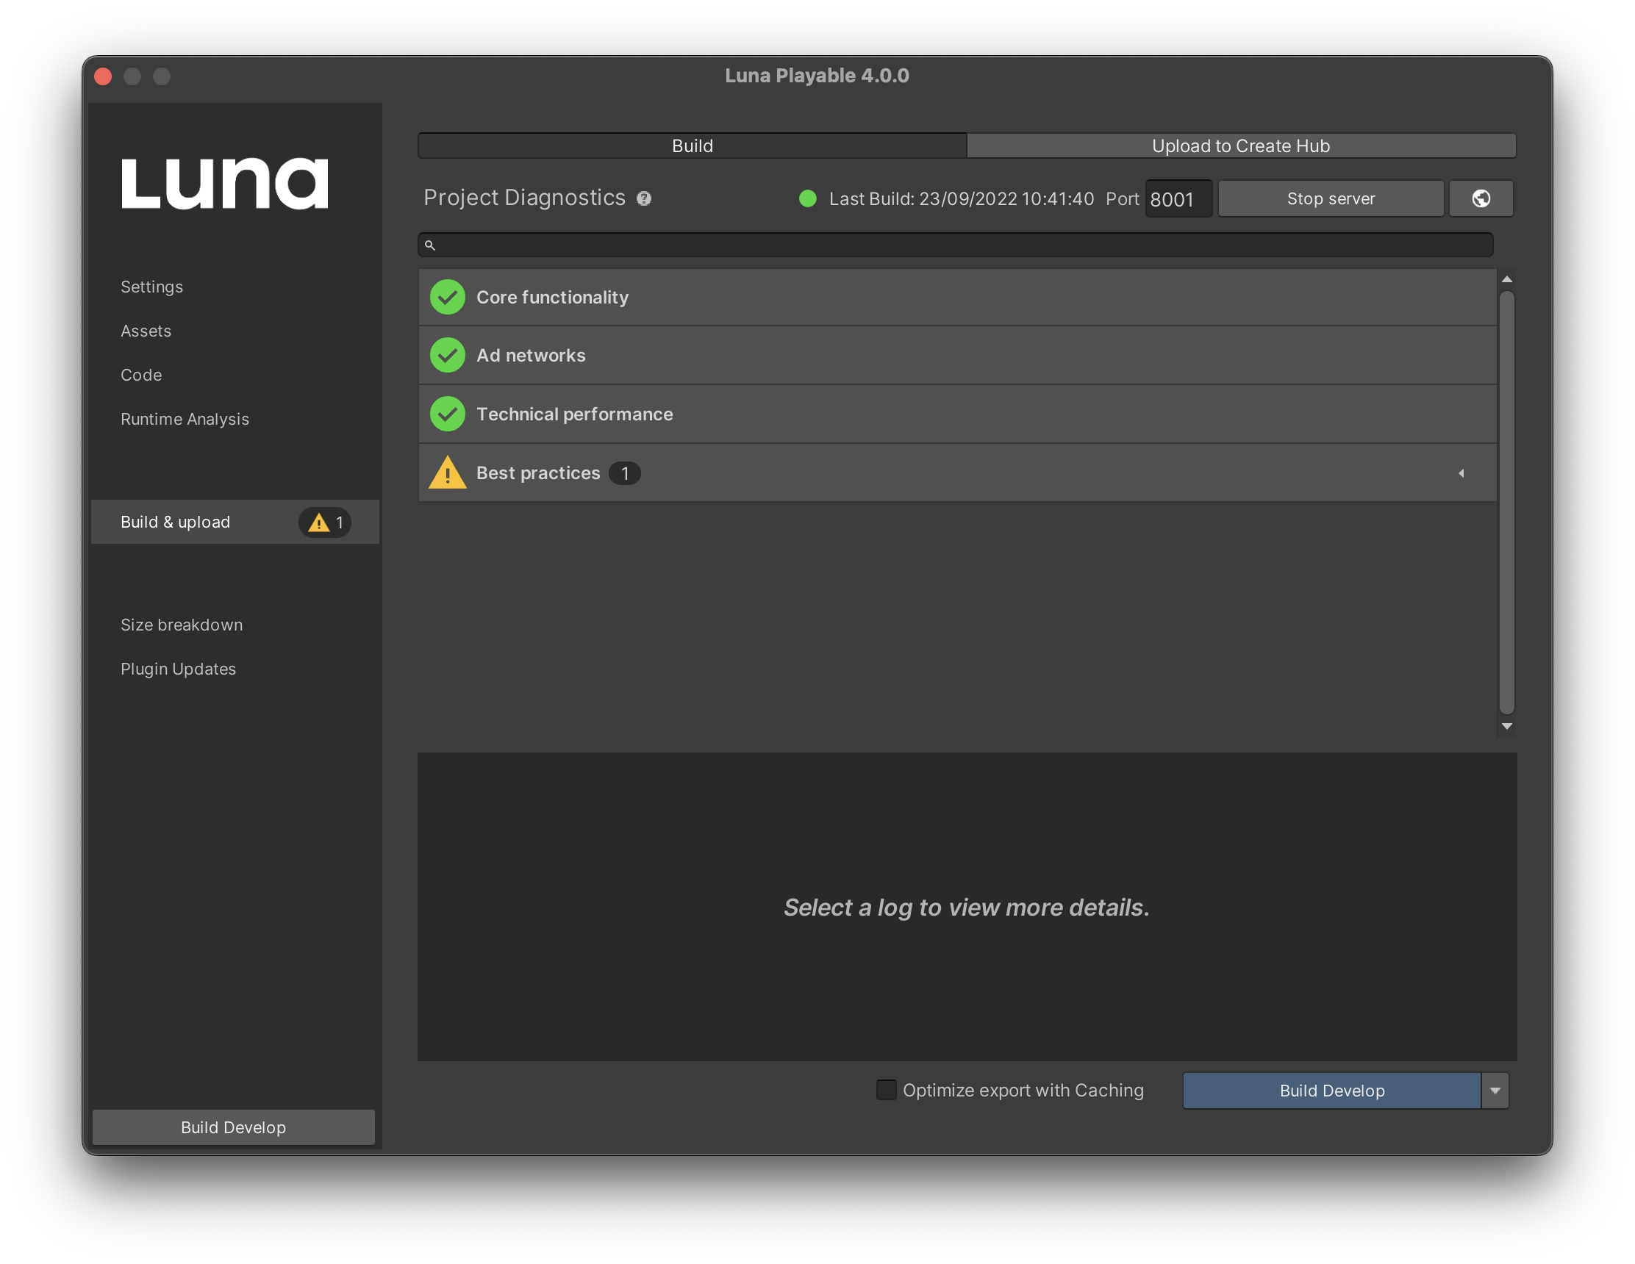Click the Stop server button
Screen dimensions: 1635x1264
click(1331, 198)
